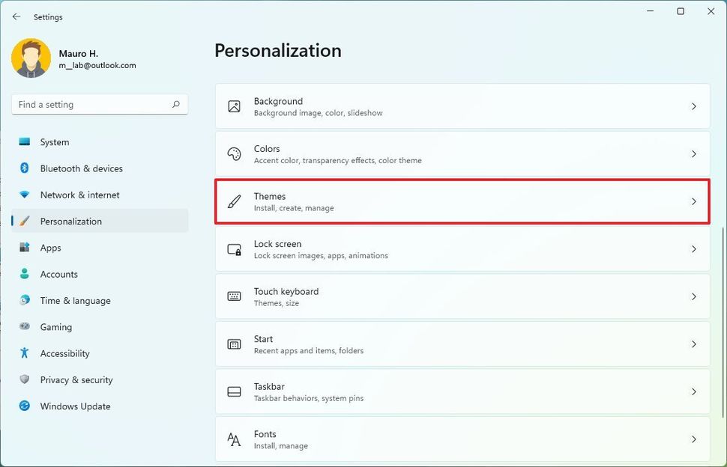Expand the Background settings chevron
The height and width of the screenshot is (467, 727).
[693, 106]
